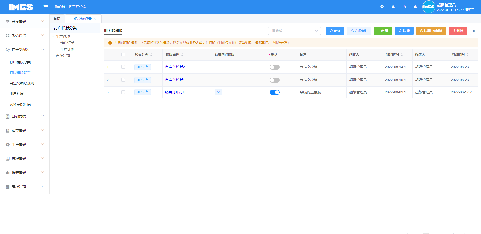Switch to the 首页 tab
The height and width of the screenshot is (234, 481).
[x=57, y=19]
